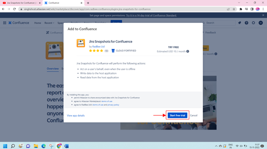Open the RadBee Ltd vendor link
267x149 pixels.
[98, 47]
